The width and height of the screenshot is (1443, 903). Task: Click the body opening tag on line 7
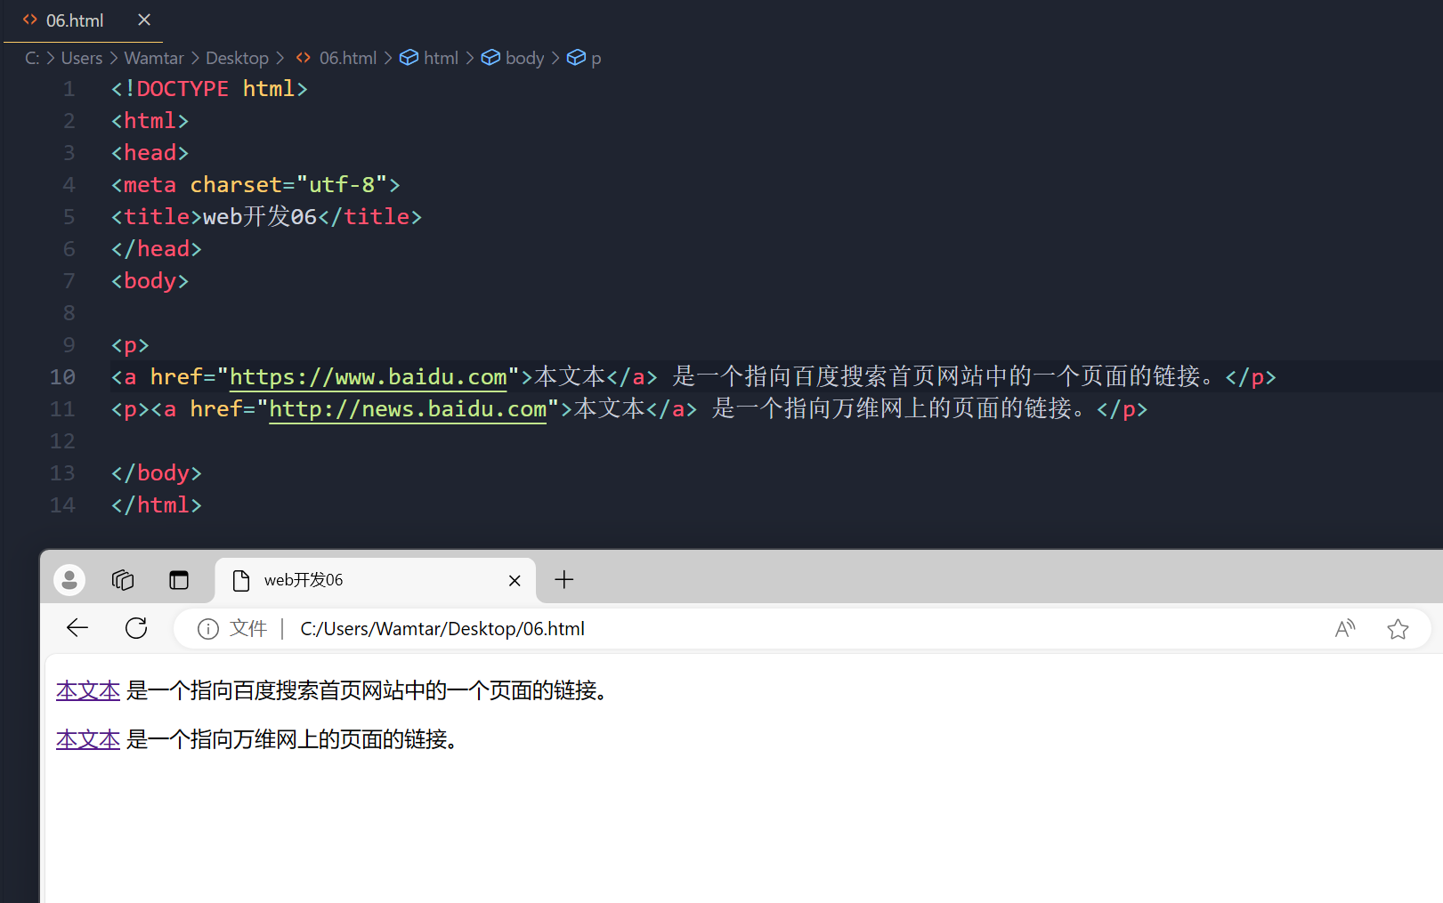pyautogui.click(x=150, y=281)
